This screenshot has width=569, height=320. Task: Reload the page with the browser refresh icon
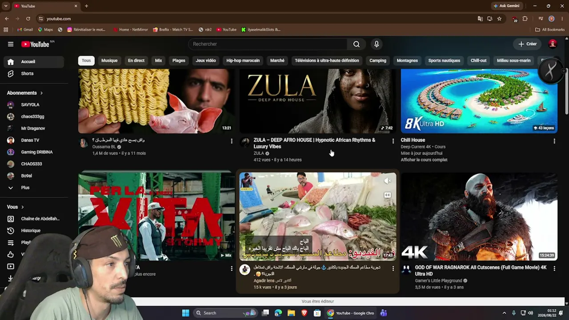[x=28, y=19]
